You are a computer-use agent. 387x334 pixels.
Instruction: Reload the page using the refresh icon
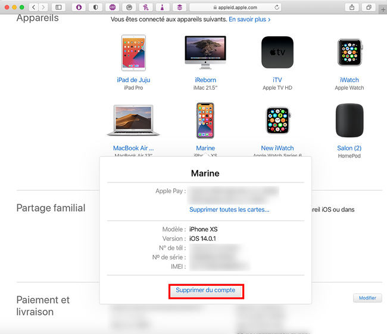277,7
